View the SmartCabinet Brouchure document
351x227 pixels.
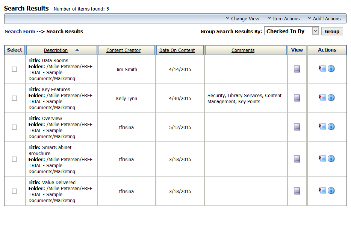click(x=297, y=158)
